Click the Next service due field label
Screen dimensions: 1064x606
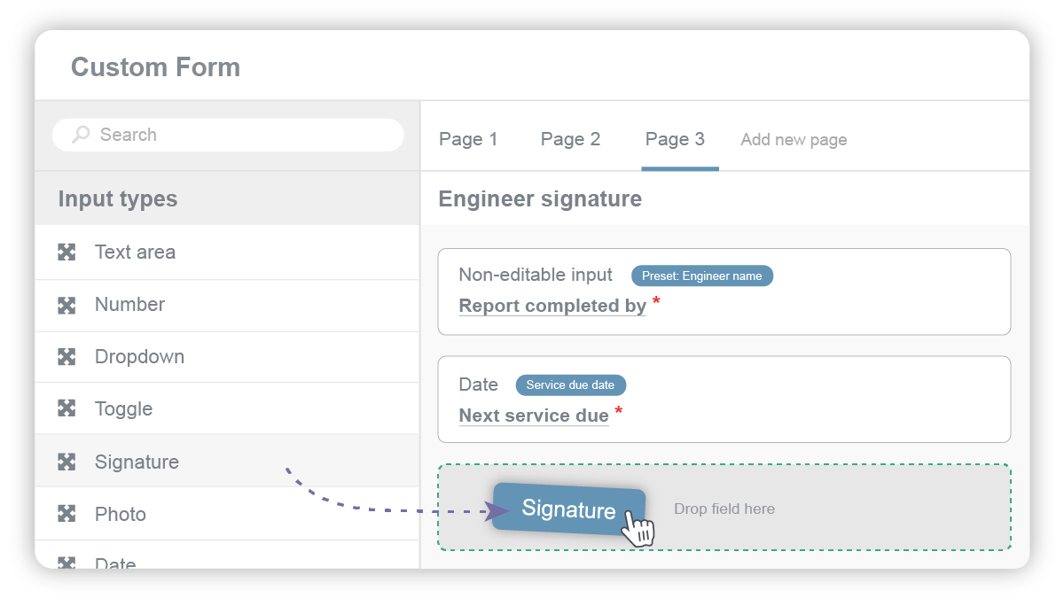click(533, 416)
